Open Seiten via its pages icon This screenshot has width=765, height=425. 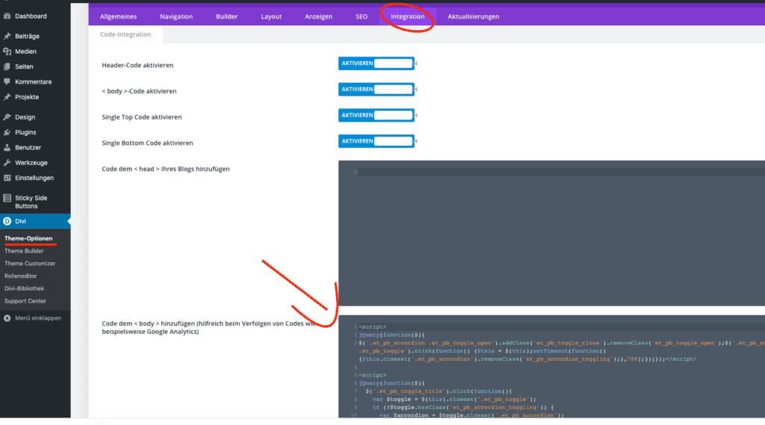7,66
